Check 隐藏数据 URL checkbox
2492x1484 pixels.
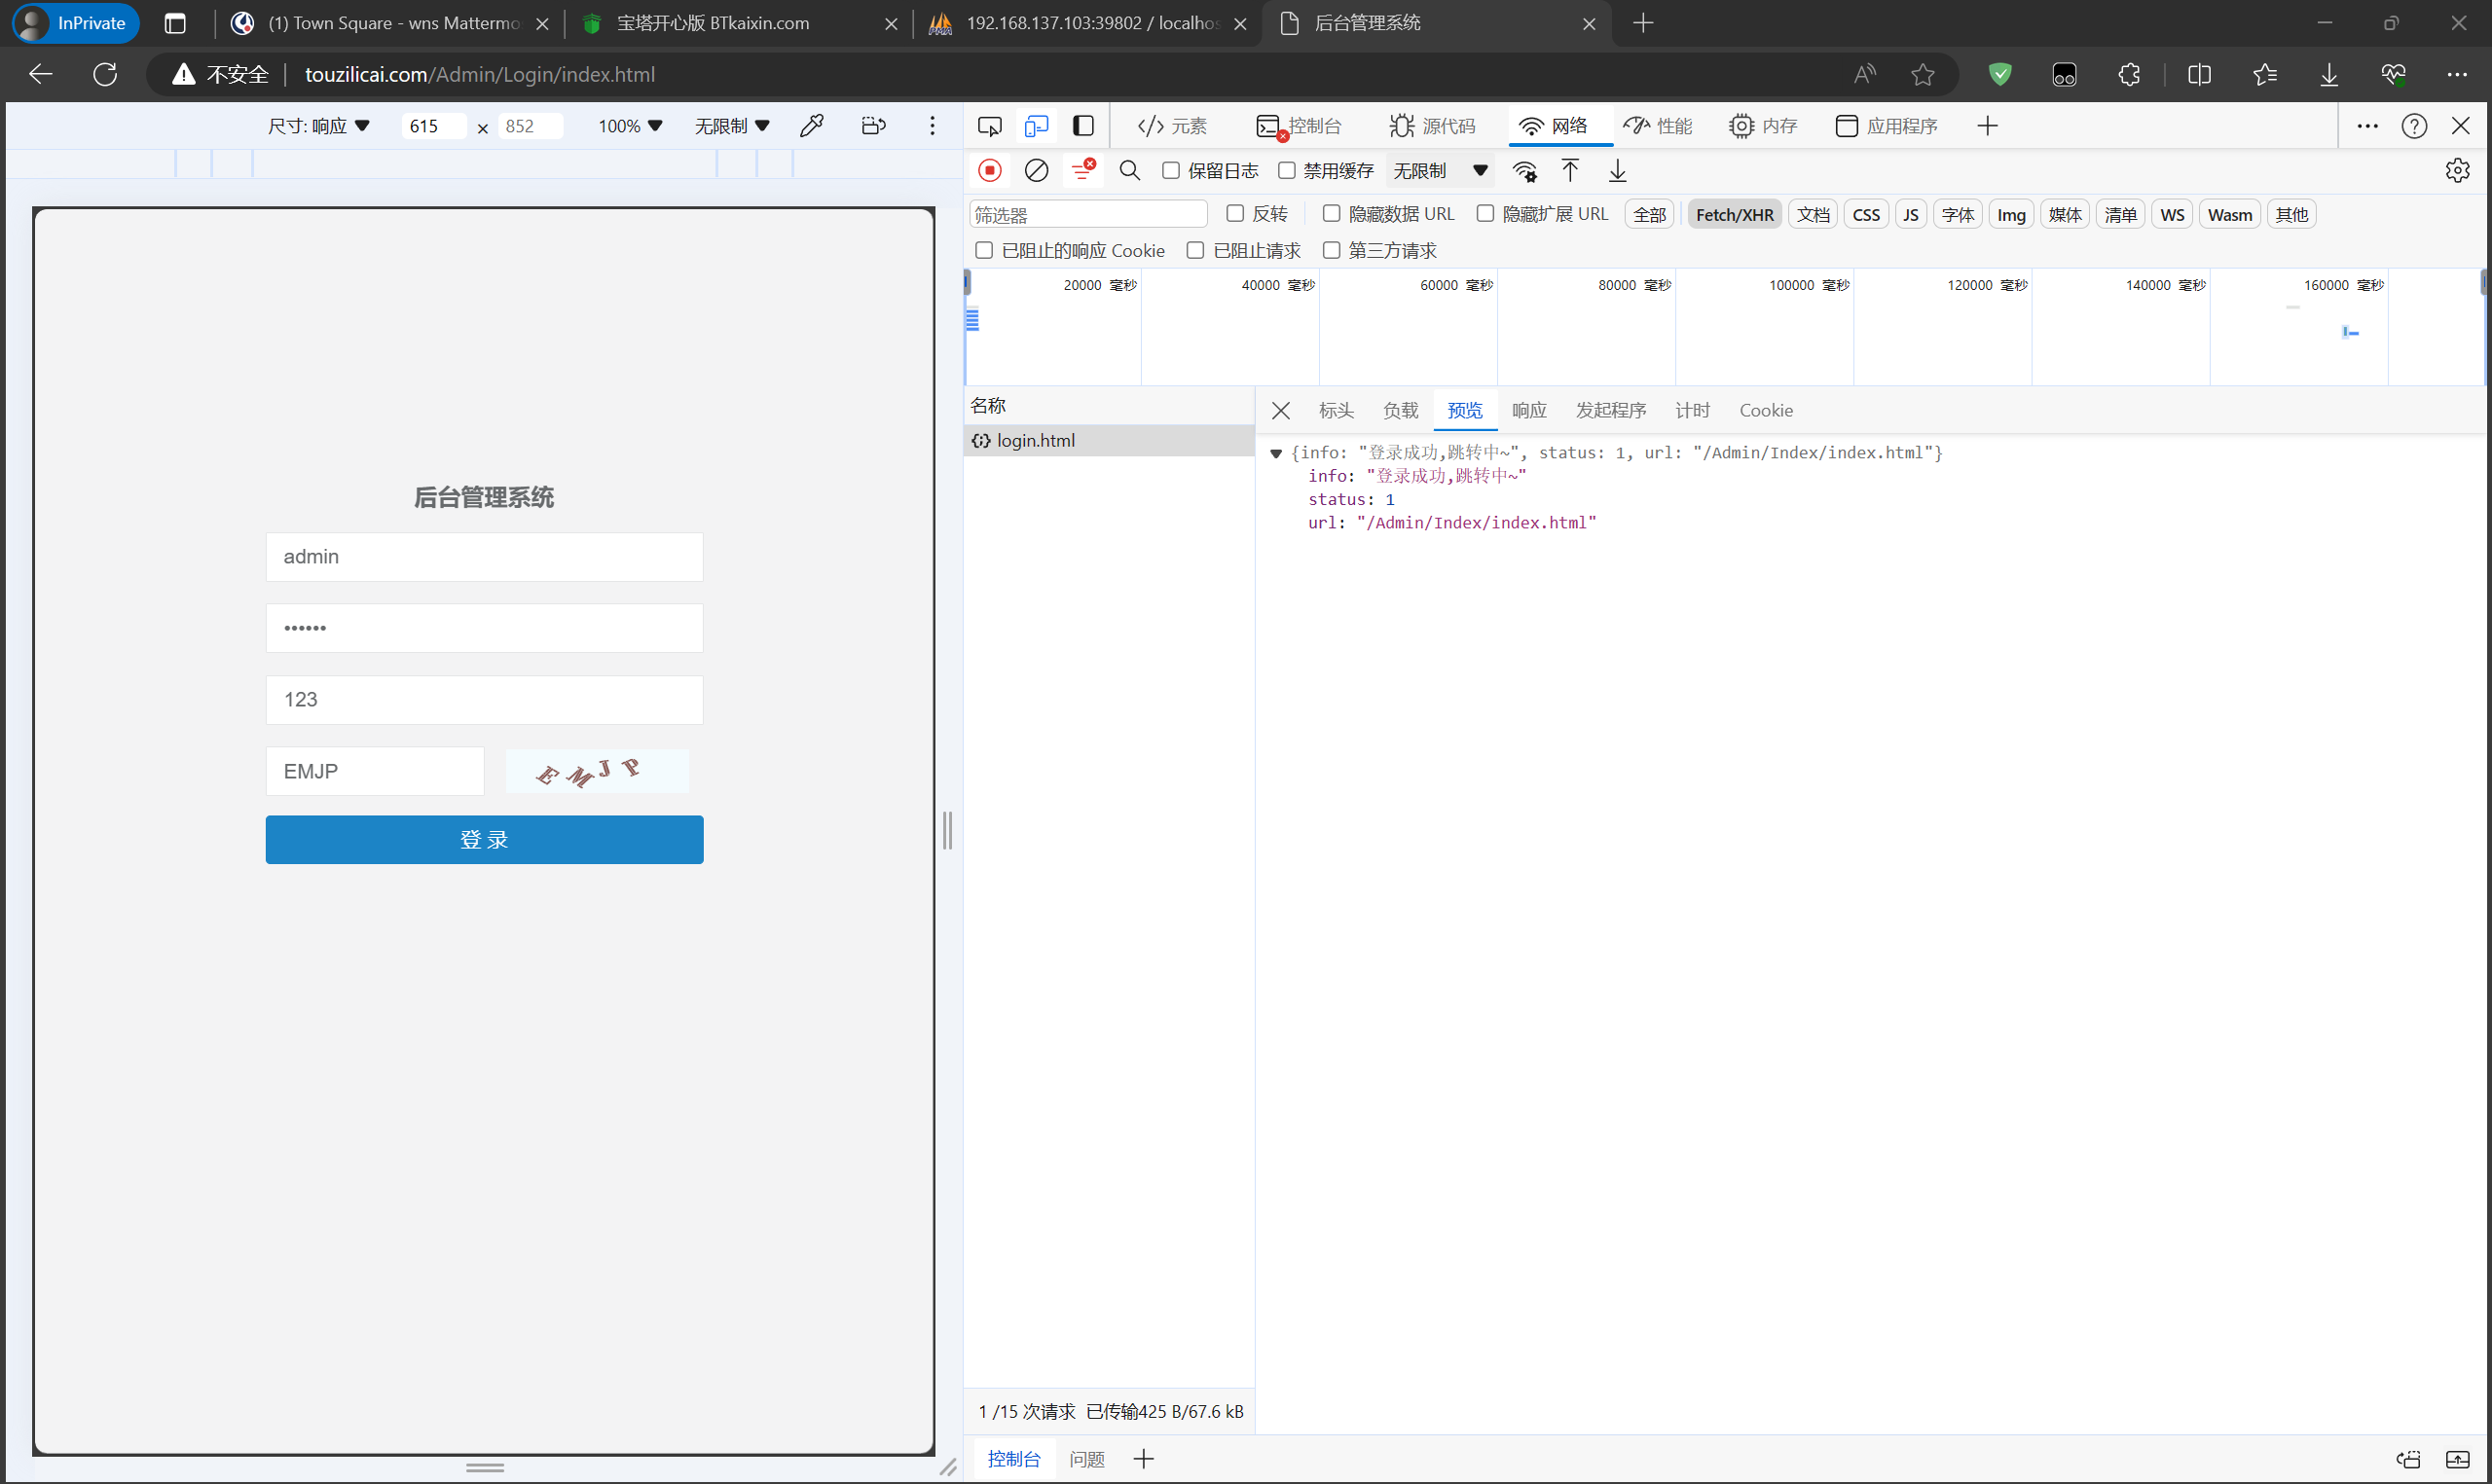click(1331, 214)
